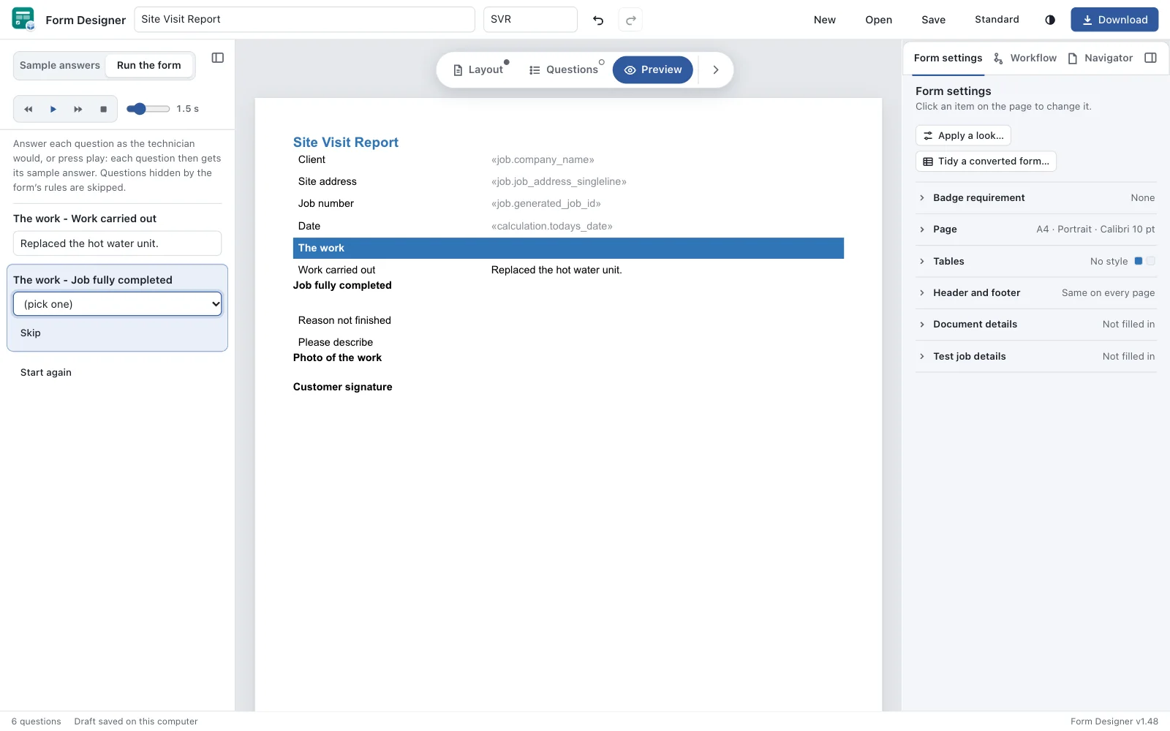Click the Form Designer logo icon

[x=23, y=19]
